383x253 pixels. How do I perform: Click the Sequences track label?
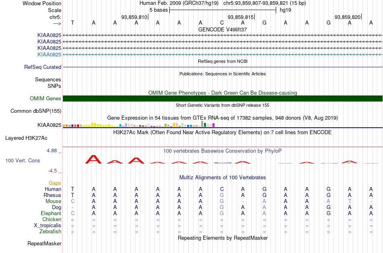[48, 79]
